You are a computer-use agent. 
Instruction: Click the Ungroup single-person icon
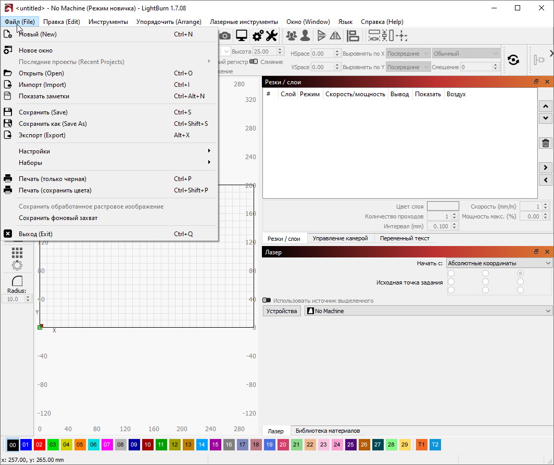305,36
